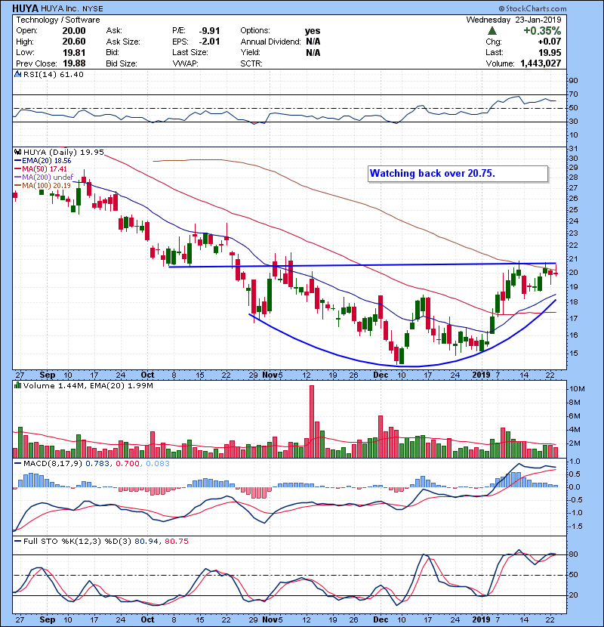Click the 'Oct' label on price chart axis

[x=147, y=375]
